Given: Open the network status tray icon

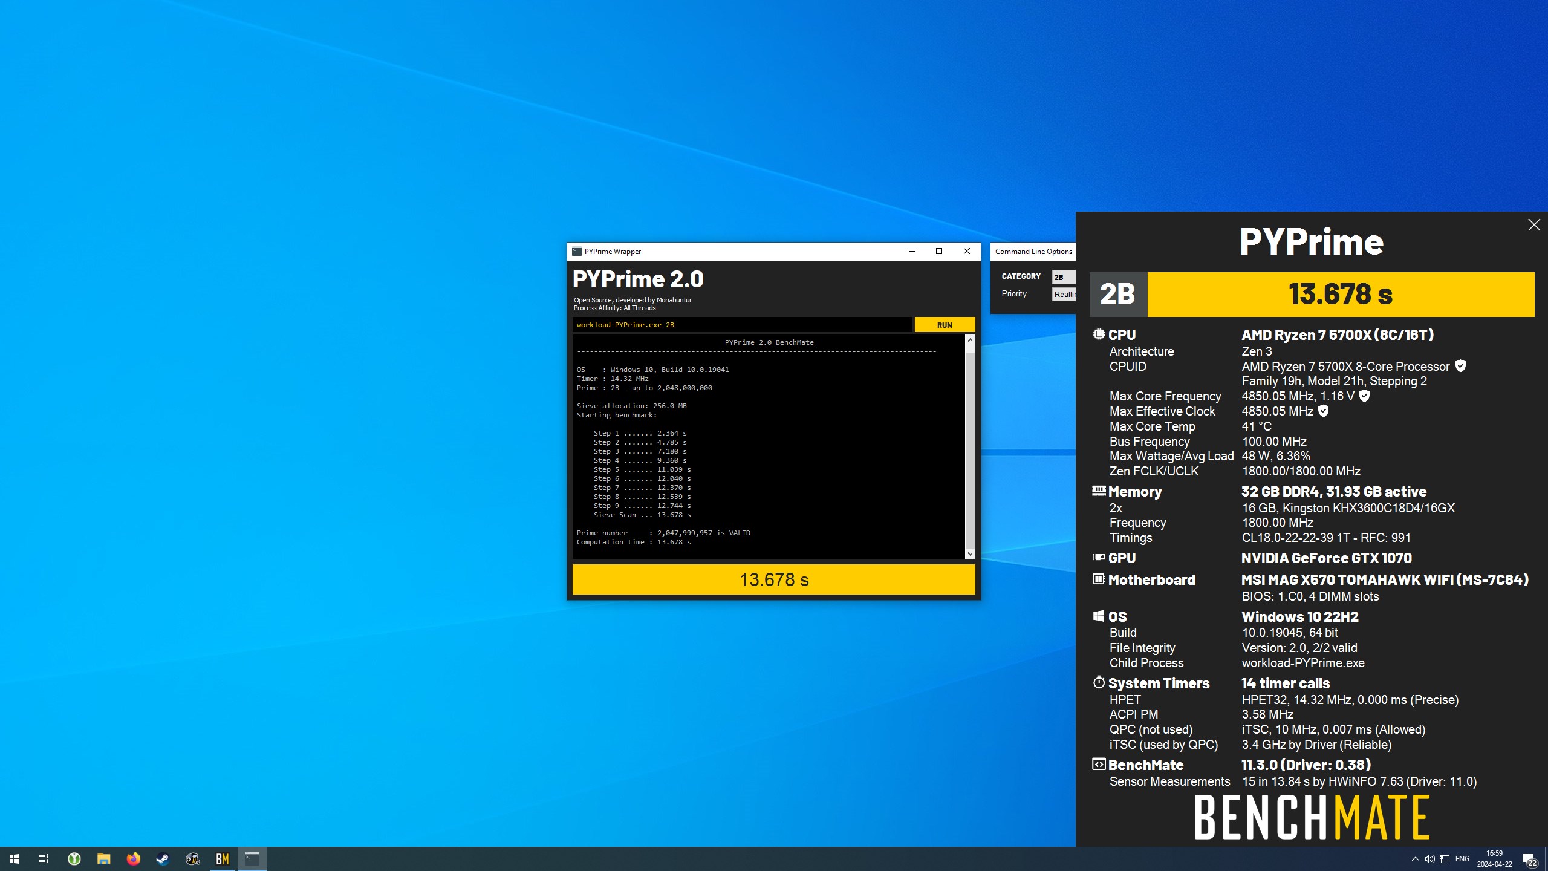Looking at the screenshot, I should click(x=1445, y=859).
